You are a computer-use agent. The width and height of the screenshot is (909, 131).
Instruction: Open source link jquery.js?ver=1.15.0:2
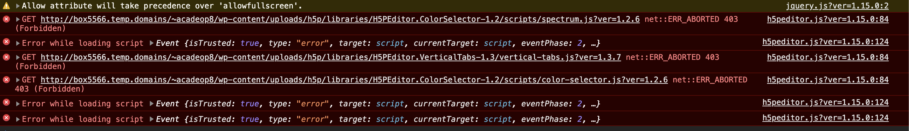[x=837, y=6]
